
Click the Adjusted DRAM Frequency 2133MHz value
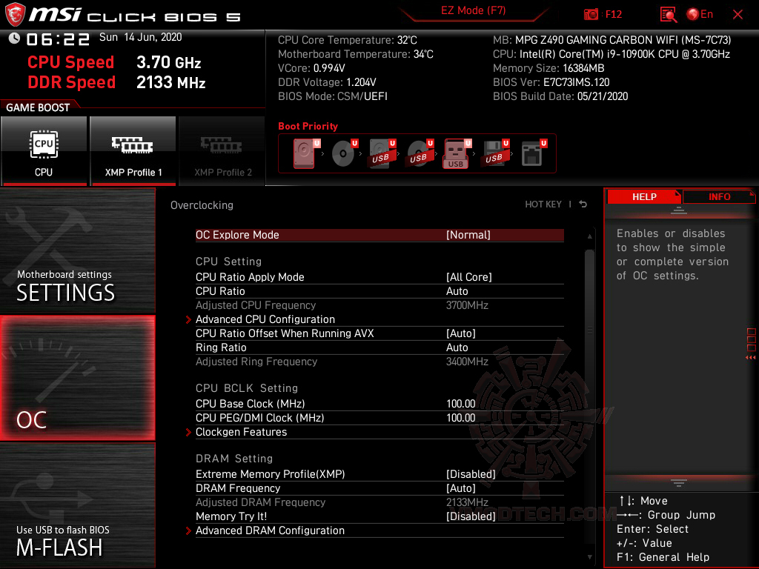click(x=467, y=502)
